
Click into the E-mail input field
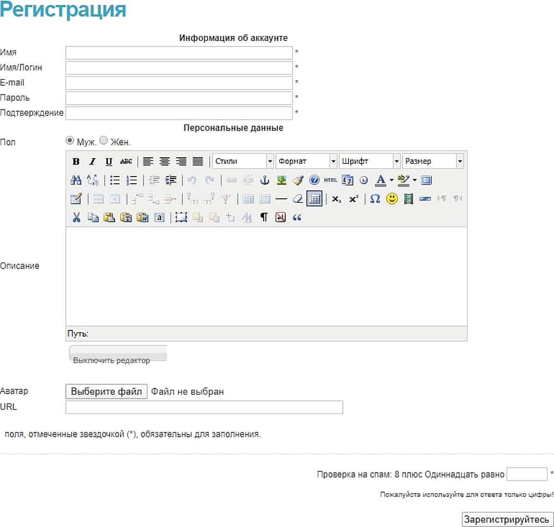[178, 83]
